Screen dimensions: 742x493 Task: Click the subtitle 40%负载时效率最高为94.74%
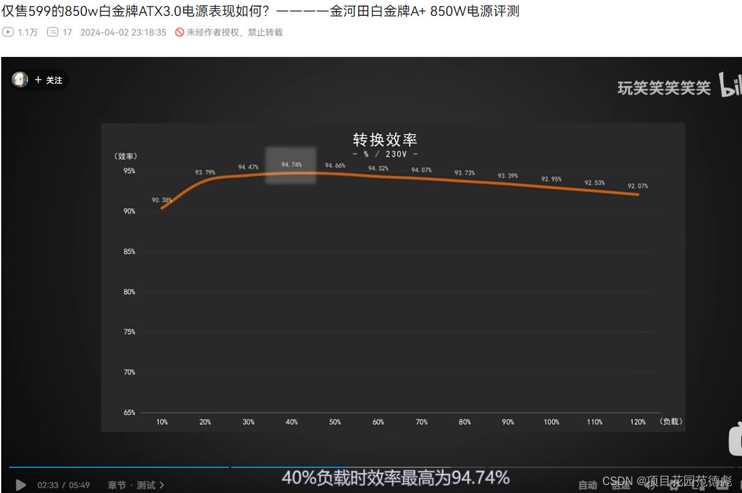point(395,478)
